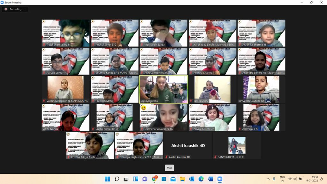Screen dimensions: 327x184
Task: Click the smiley reaction on Gurmehar's tile
Action: tap(143, 108)
